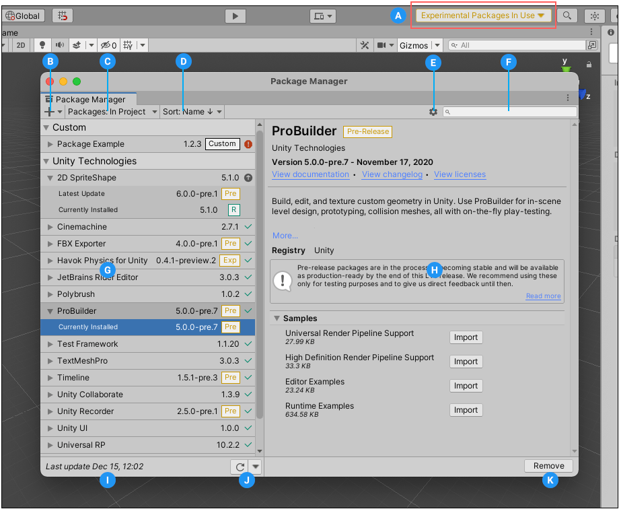Expand the FBX Exporter package

click(x=50, y=244)
